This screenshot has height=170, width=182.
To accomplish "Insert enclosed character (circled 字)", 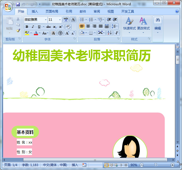I will point(60,33).
